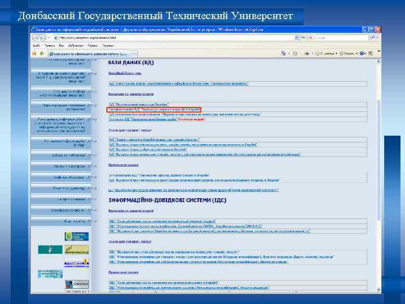Click the last icon after Help
405x304 pixels.
click(x=371, y=53)
